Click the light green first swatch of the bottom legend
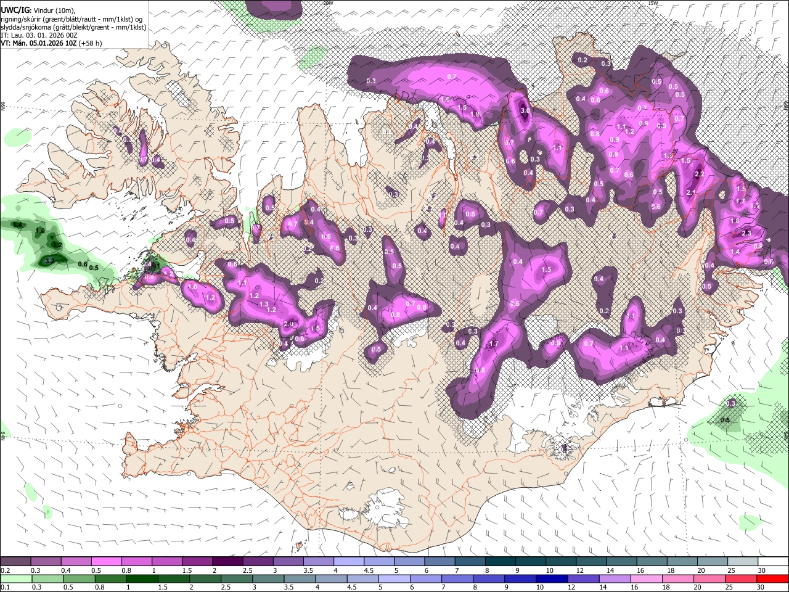789x592 pixels. tap(15, 578)
